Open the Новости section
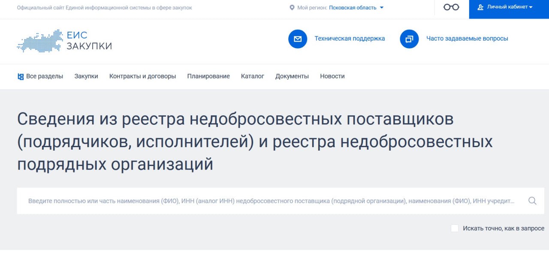The image size is (549, 254). (x=332, y=76)
